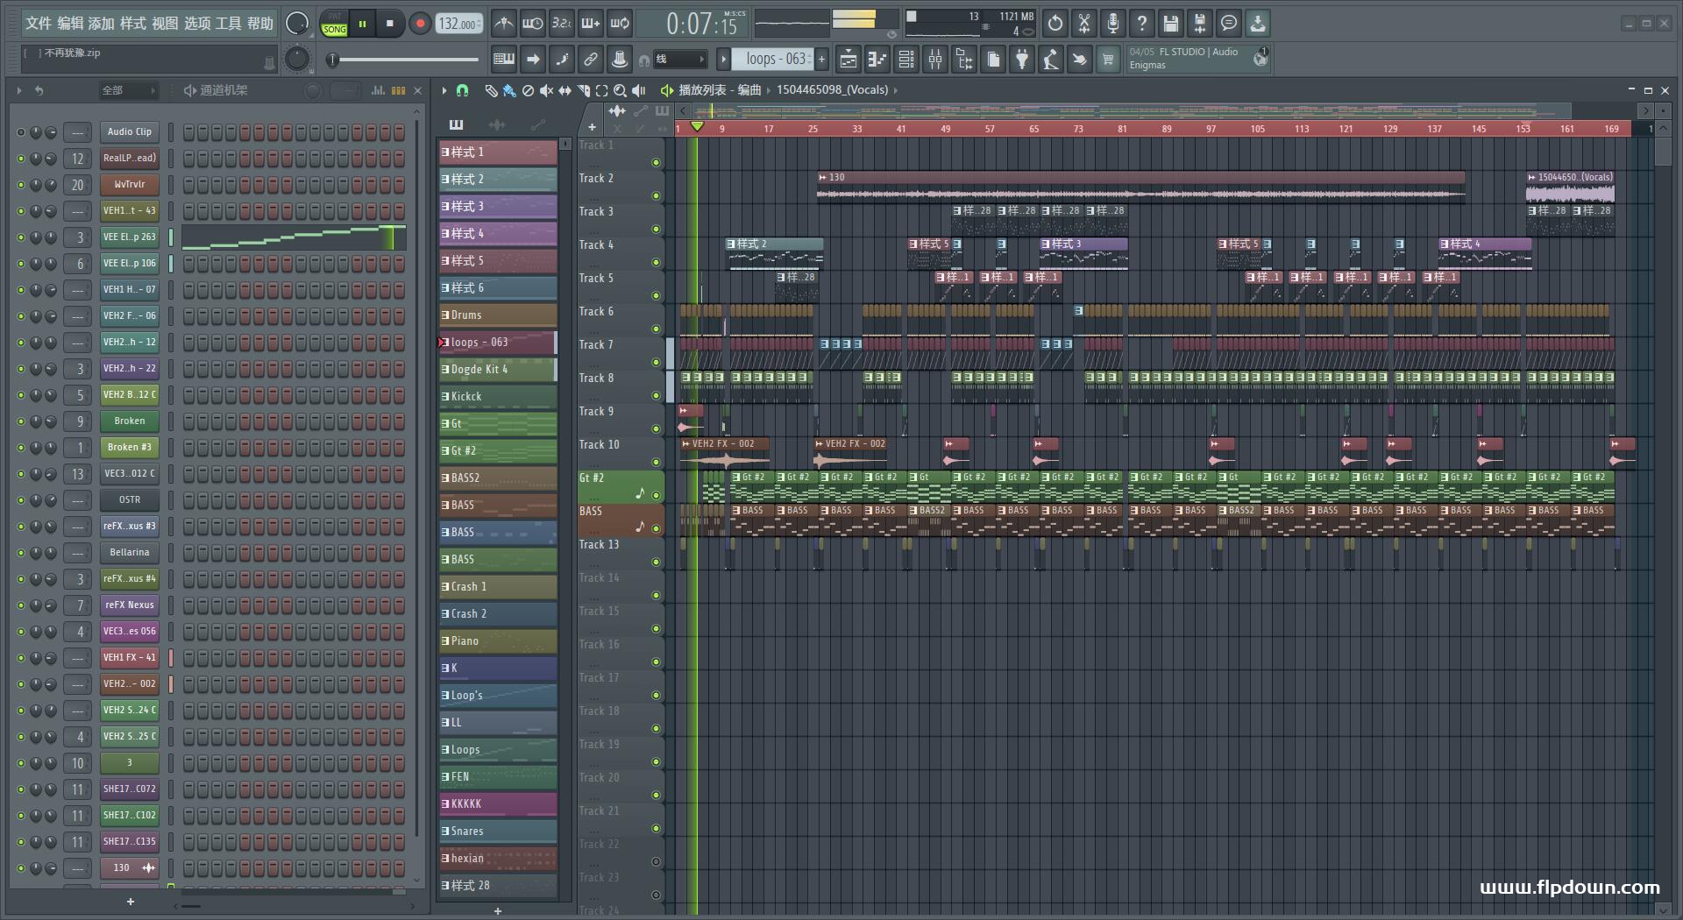Viewport: 1683px width, 920px height.
Task: Open the shopping cart icon
Action: pyautogui.click(x=1108, y=60)
